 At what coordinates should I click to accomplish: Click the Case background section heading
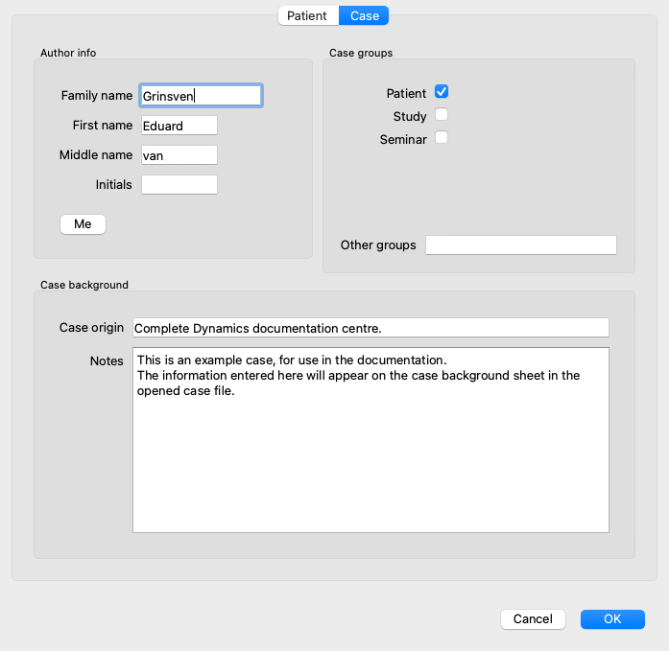84,285
